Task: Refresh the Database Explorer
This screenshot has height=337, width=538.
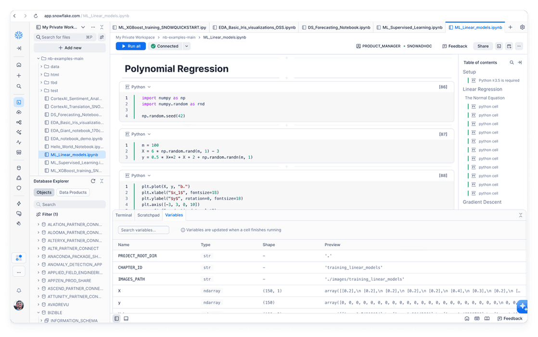Action: (94, 181)
